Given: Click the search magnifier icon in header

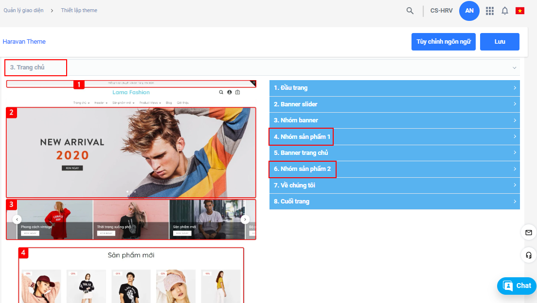Looking at the screenshot, I should [x=410, y=11].
